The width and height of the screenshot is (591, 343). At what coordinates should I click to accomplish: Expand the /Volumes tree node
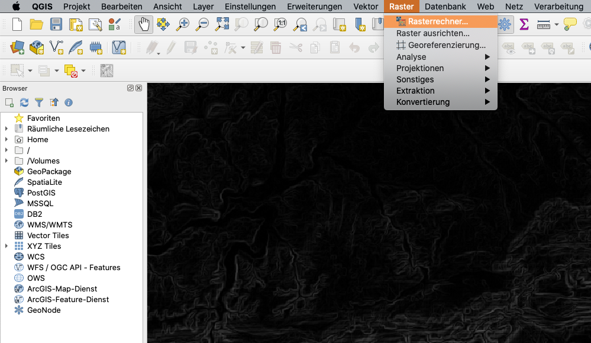[x=7, y=161]
